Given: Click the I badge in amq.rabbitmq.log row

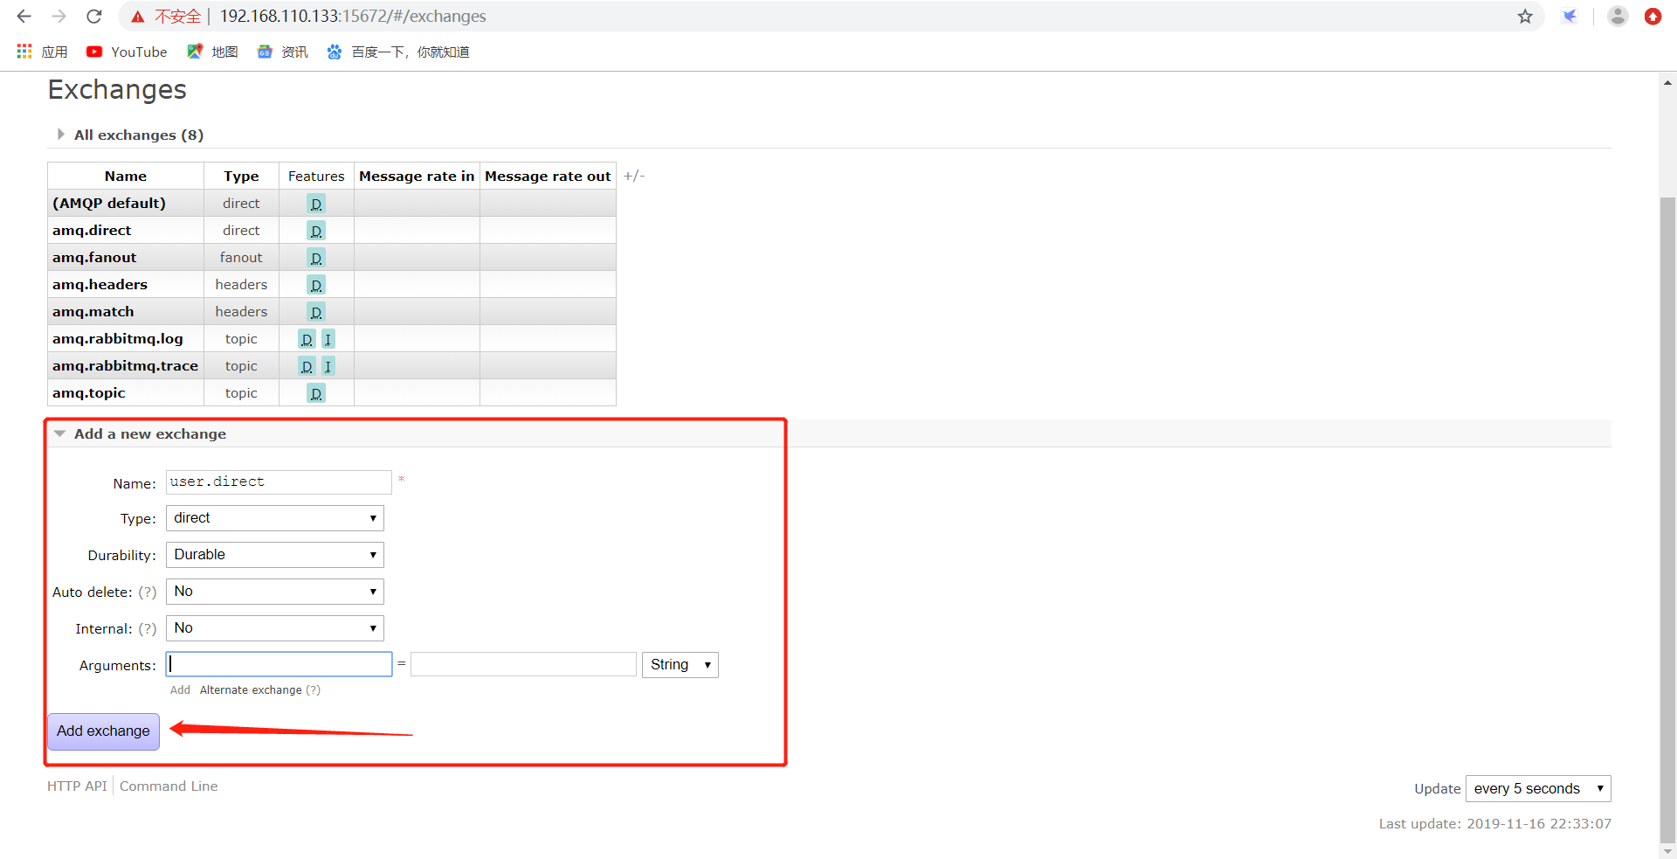Looking at the screenshot, I should [x=328, y=339].
